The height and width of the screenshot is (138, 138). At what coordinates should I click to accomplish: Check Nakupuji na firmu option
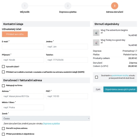[x=3, y=86]
